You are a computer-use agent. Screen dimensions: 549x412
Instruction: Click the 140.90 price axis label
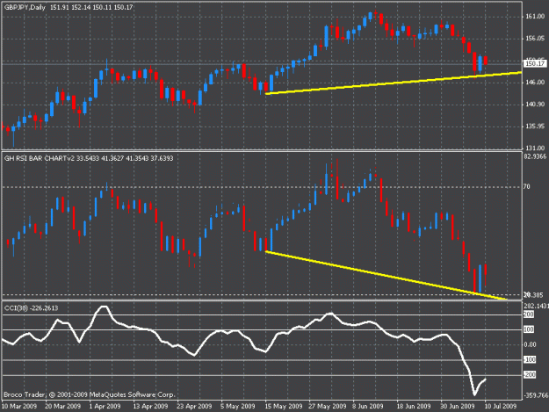(535, 105)
